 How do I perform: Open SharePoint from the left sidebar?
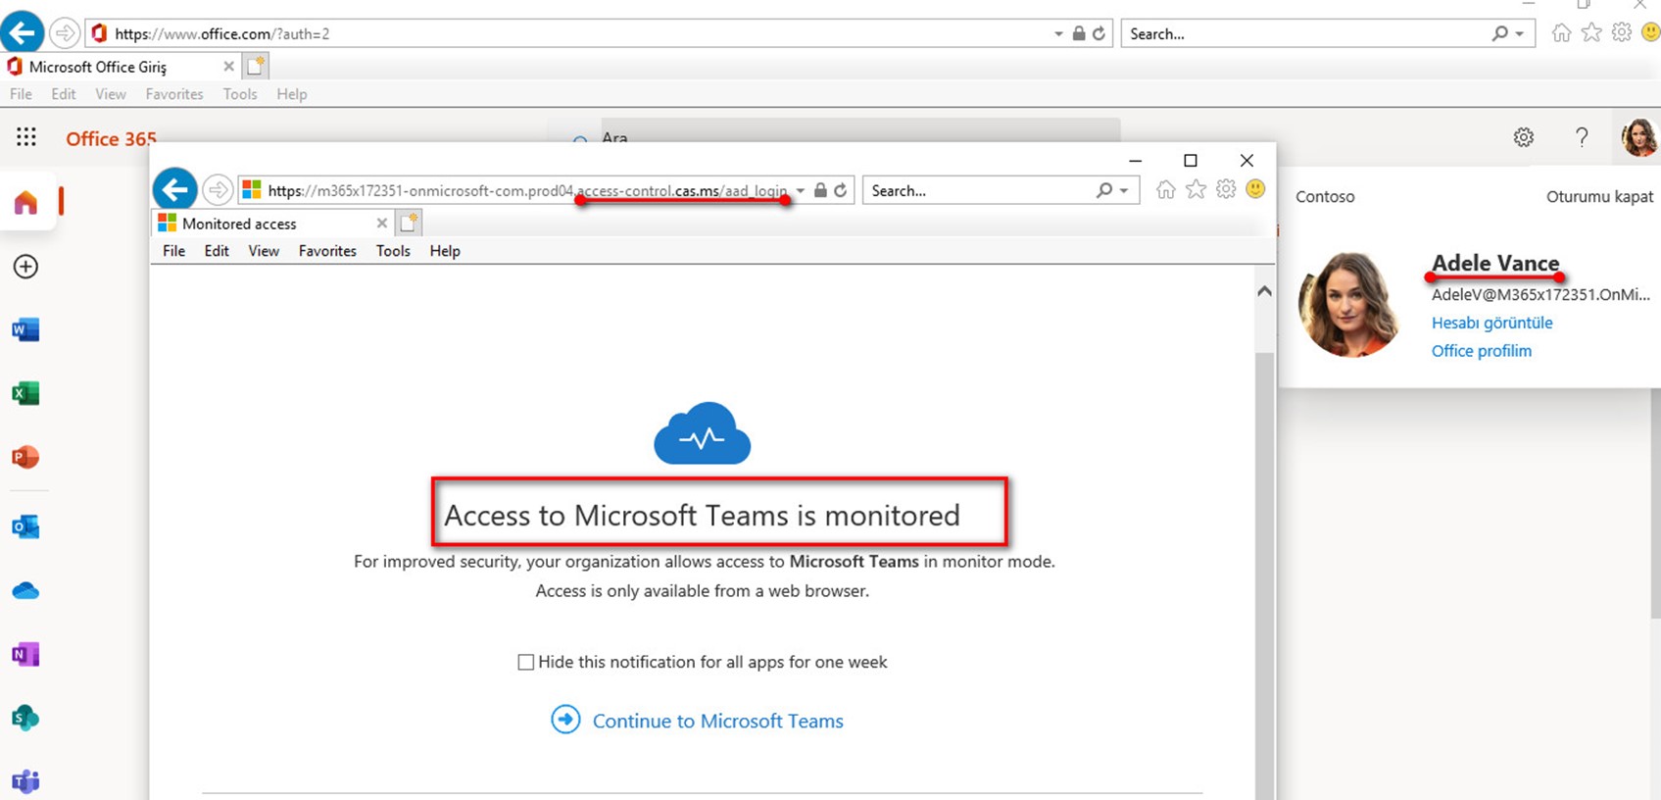tap(25, 718)
